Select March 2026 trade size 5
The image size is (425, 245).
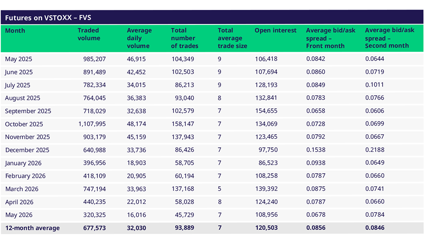pyautogui.click(x=220, y=189)
